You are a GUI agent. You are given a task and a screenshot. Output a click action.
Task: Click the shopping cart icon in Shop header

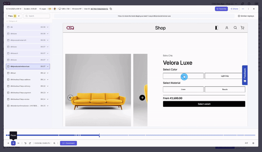tap(242, 28)
